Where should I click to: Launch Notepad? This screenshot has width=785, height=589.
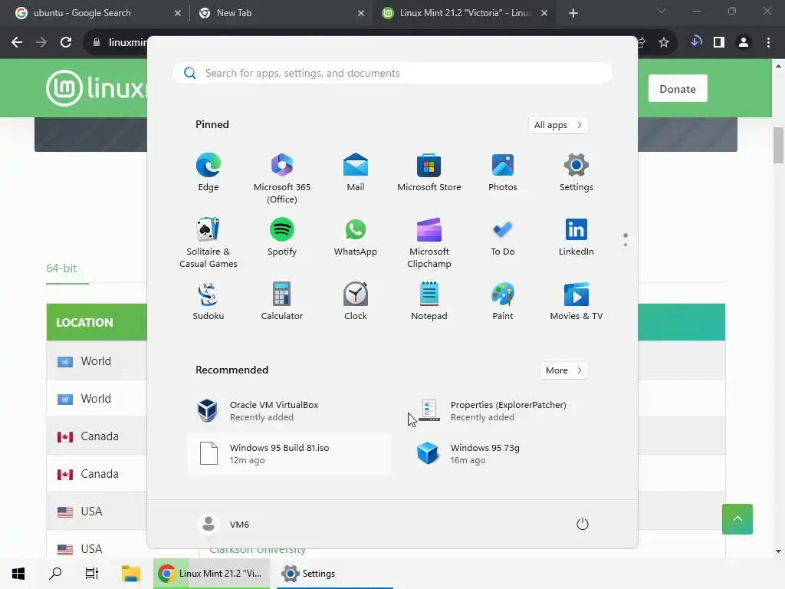click(x=429, y=301)
